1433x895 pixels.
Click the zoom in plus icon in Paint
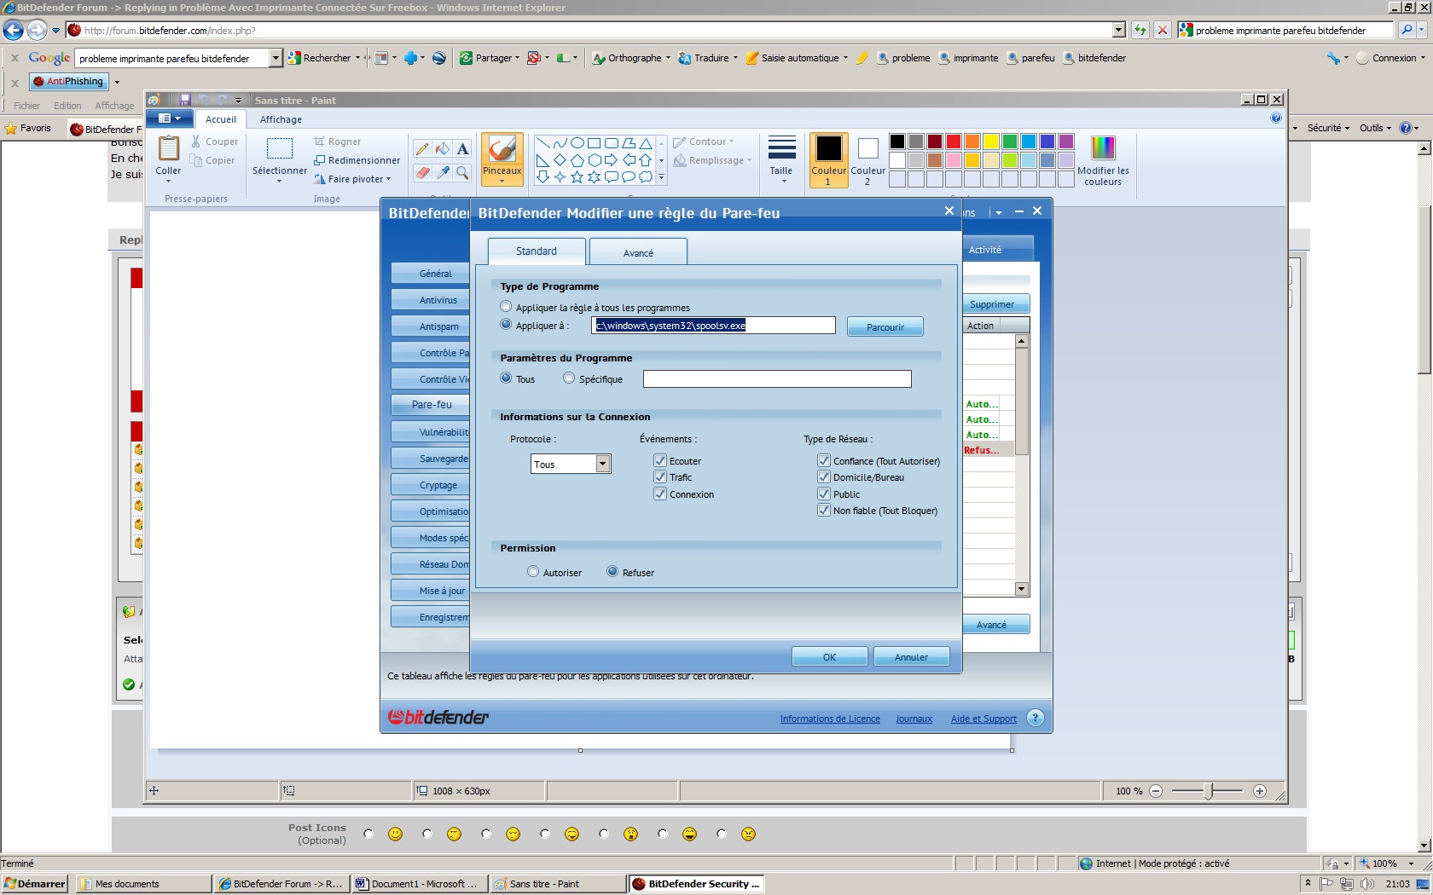point(1260,791)
